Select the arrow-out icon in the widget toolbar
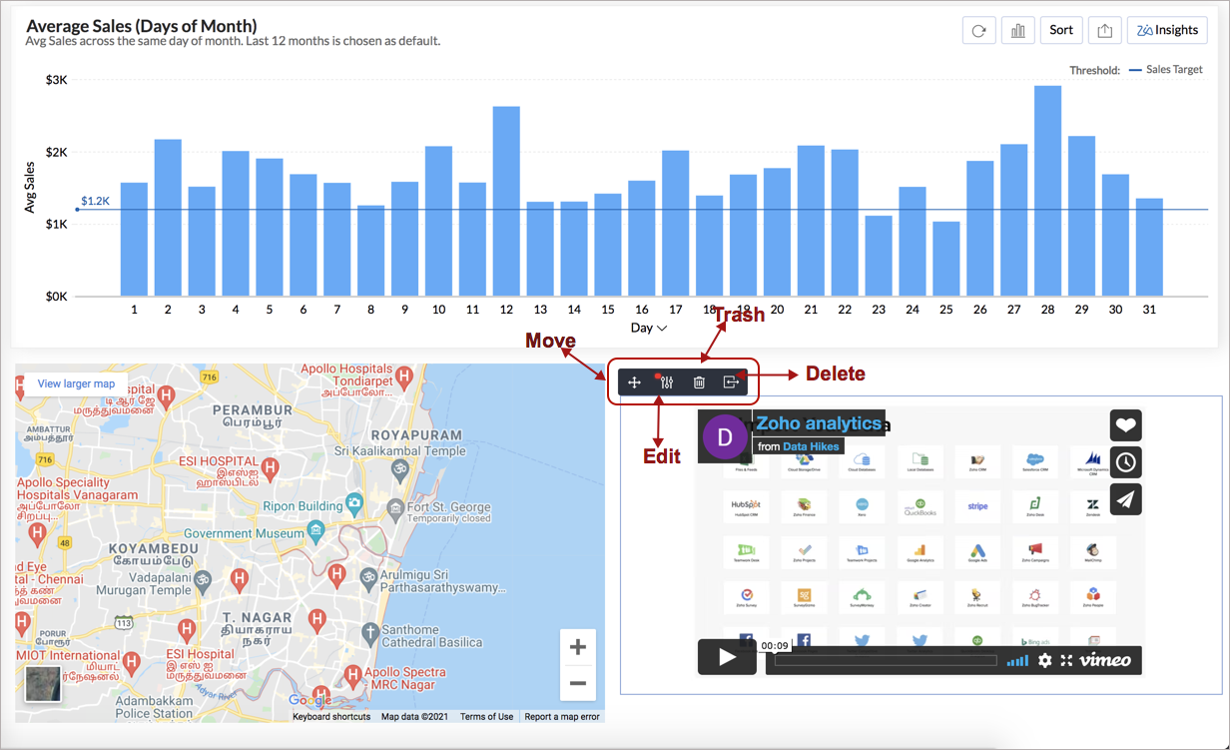This screenshot has width=1230, height=750. (x=731, y=381)
